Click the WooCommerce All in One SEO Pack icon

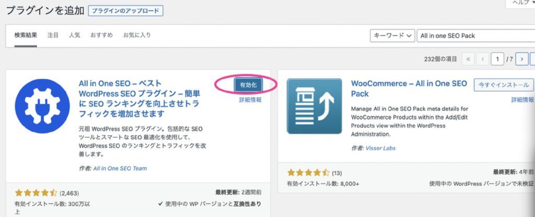(314, 106)
